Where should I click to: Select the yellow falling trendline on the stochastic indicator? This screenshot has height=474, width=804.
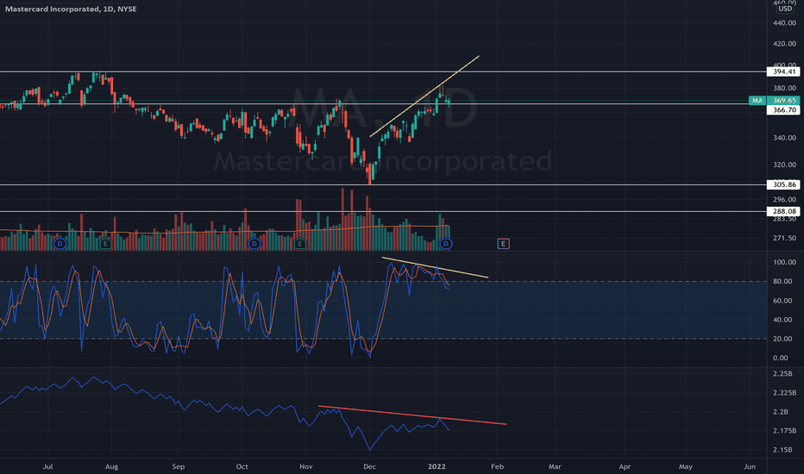coord(435,267)
